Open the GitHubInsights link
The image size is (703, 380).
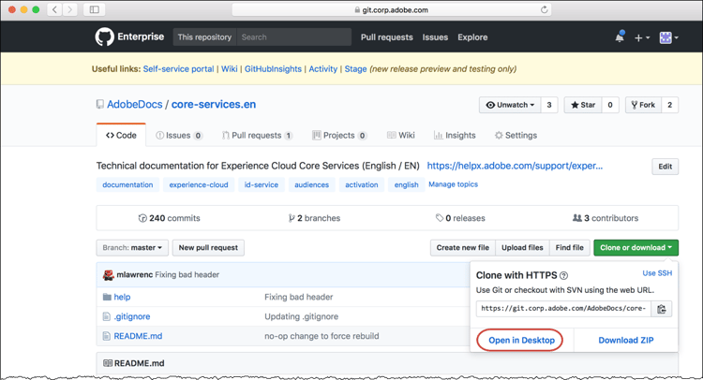273,69
